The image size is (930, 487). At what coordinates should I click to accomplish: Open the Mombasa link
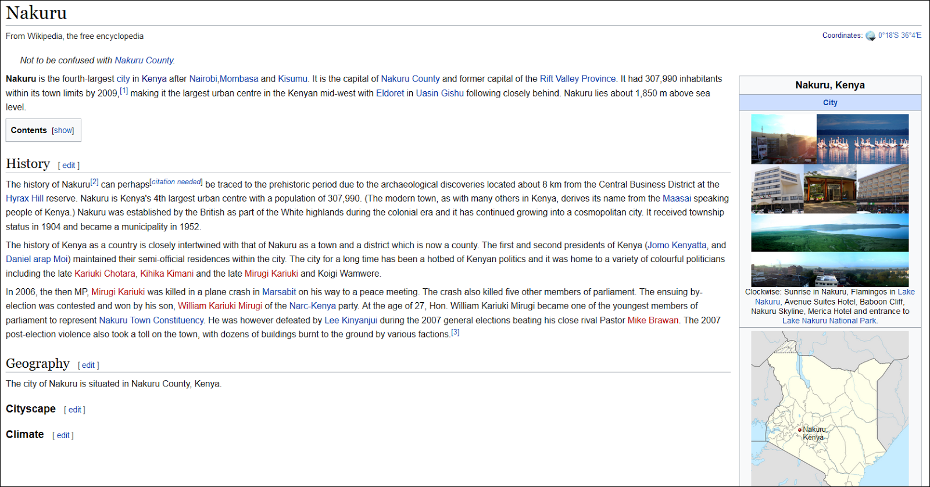pyautogui.click(x=239, y=79)
